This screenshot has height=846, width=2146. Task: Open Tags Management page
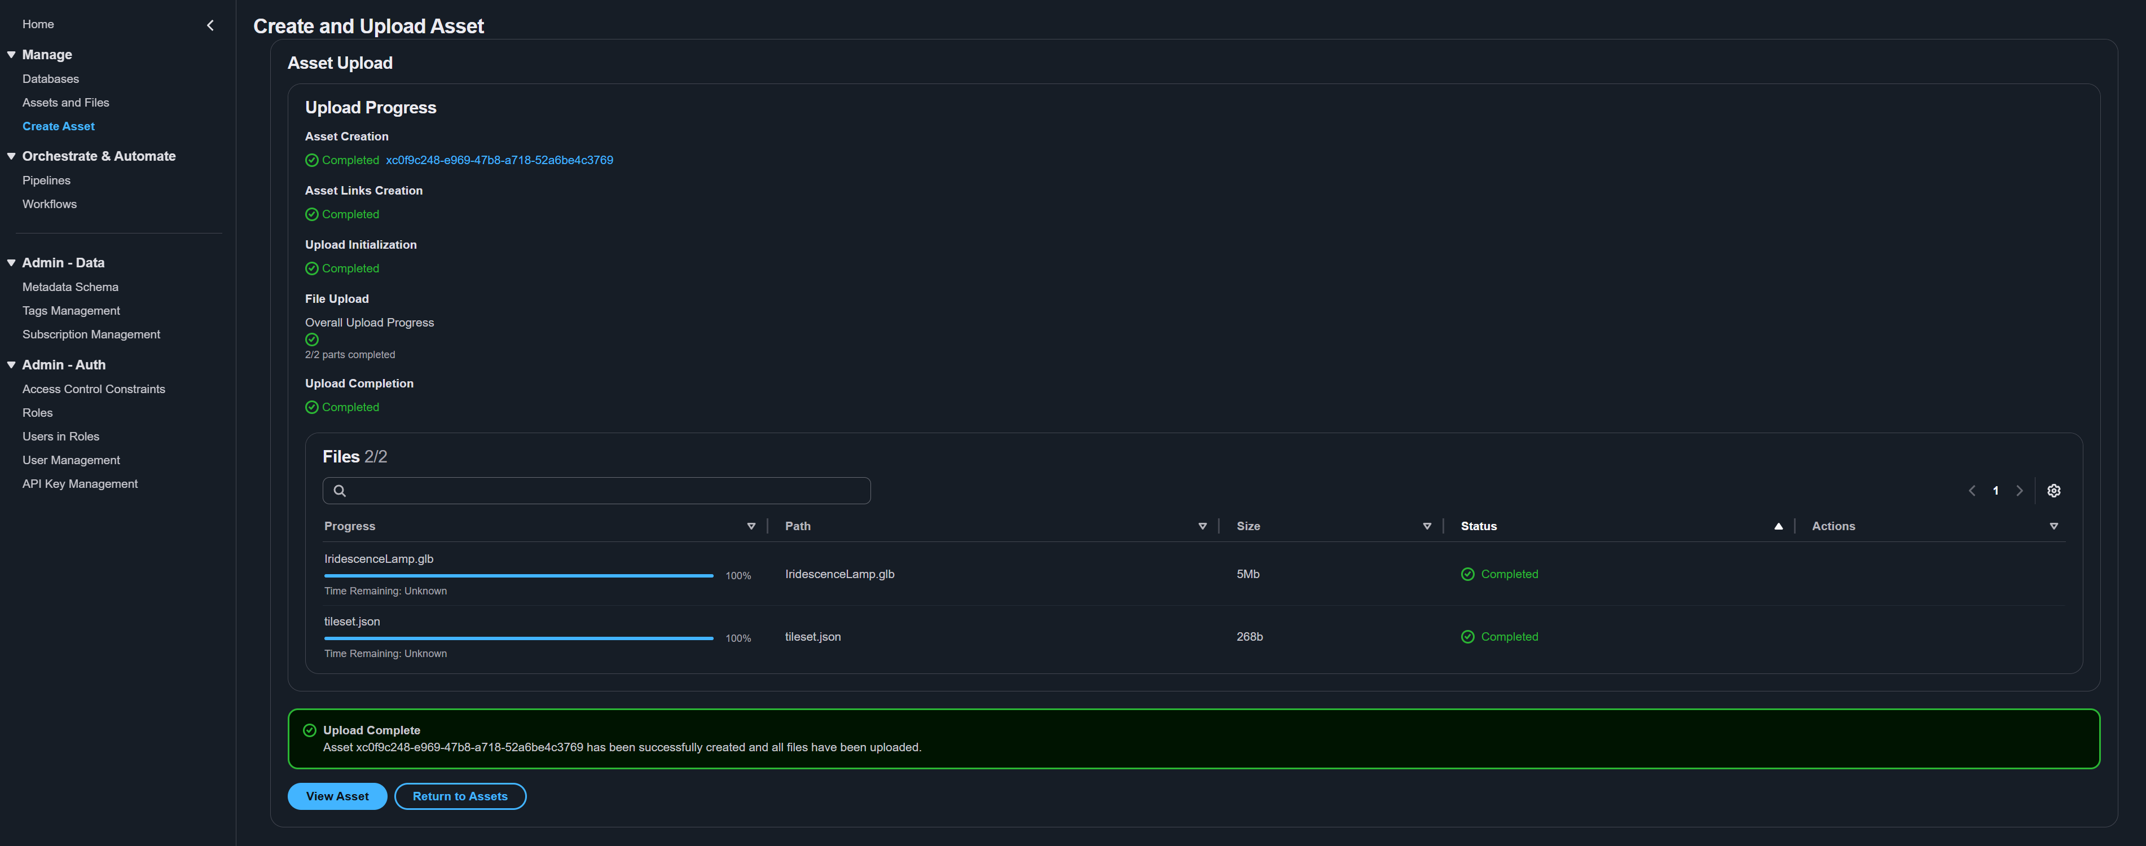71,311
